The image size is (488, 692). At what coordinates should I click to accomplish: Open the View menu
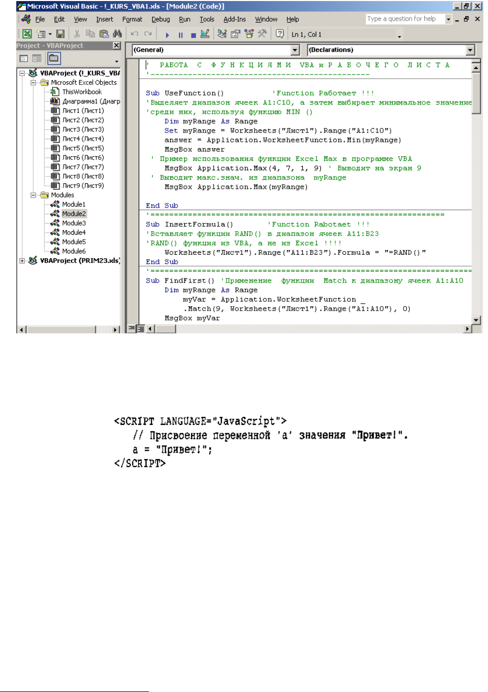coord(80,19)
